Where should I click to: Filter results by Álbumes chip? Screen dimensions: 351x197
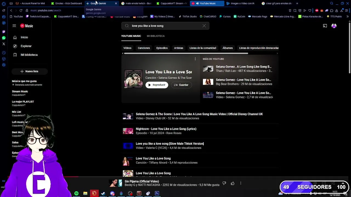tap(228, 48)
